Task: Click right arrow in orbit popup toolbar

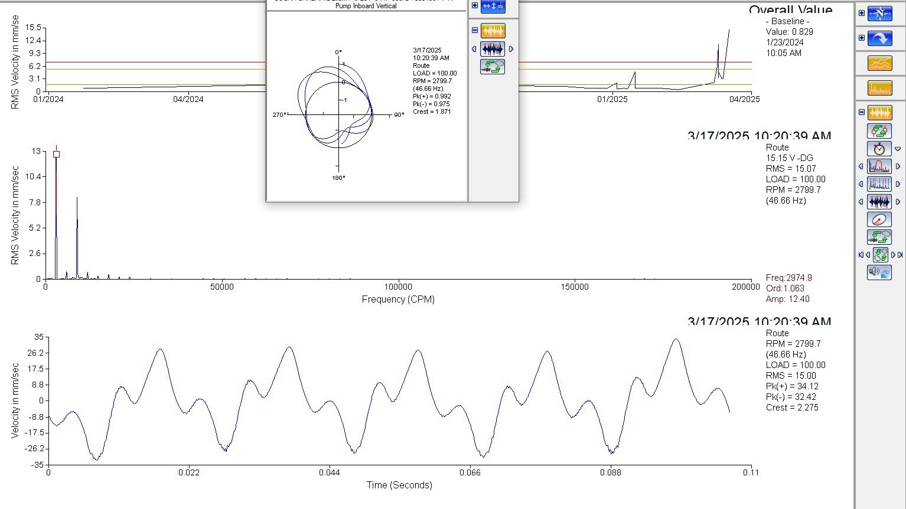Action: pyautogui.click(x=511, y=50)
